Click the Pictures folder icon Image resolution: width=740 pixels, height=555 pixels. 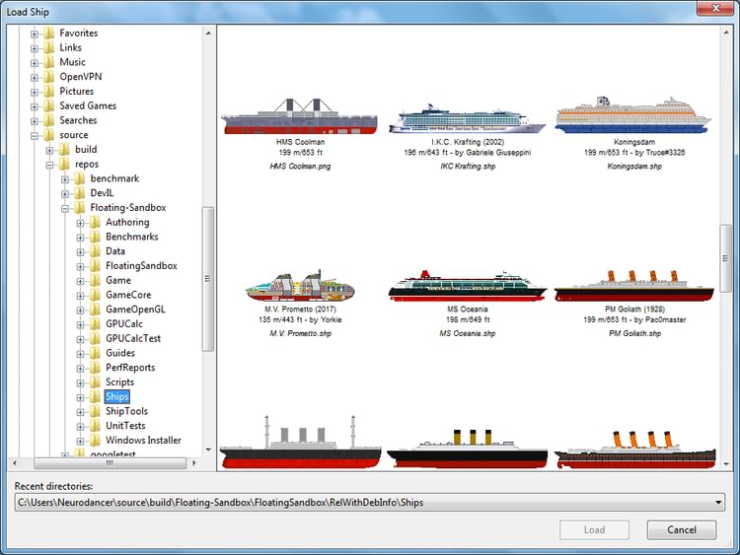coord(49,92)
